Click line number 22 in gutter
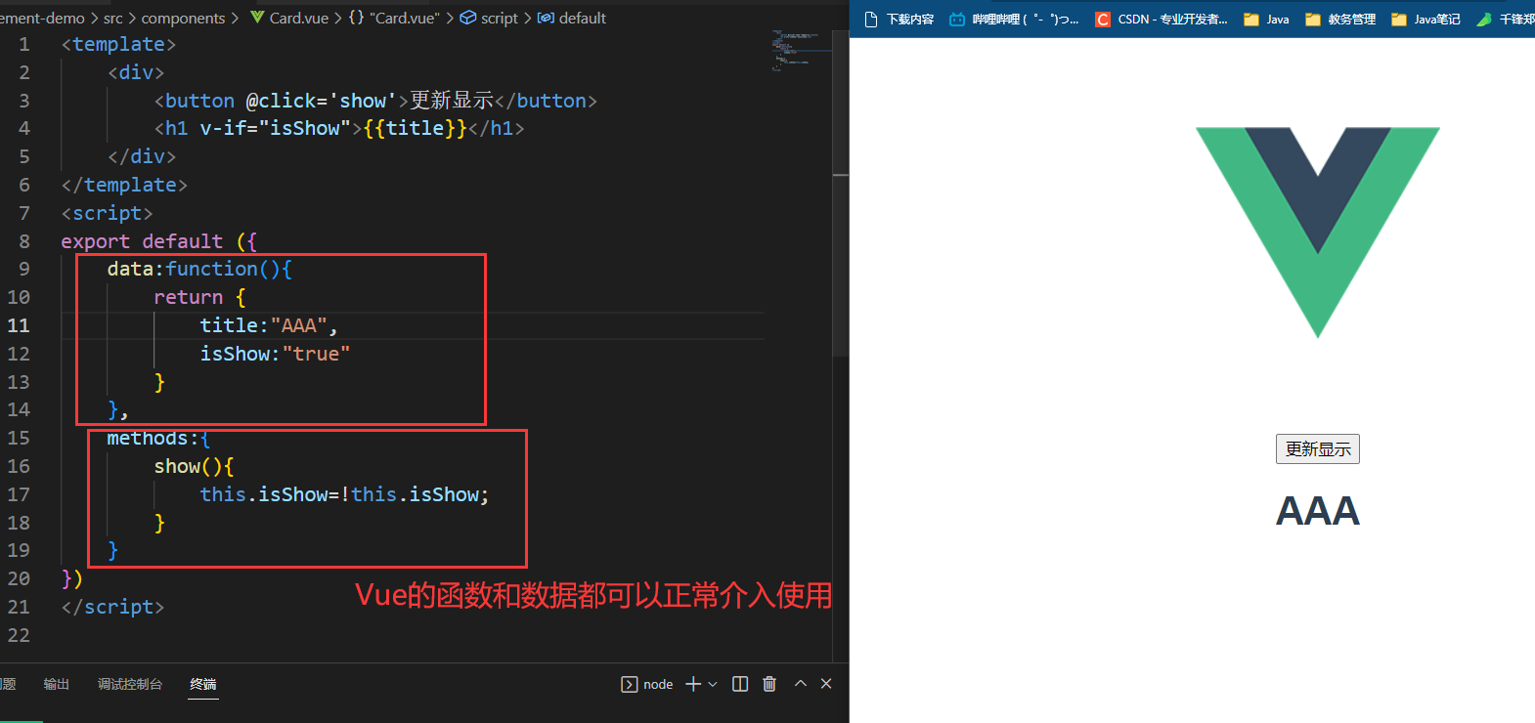The height and width of the screenshot is (723, 1535). tap(19, 635)
